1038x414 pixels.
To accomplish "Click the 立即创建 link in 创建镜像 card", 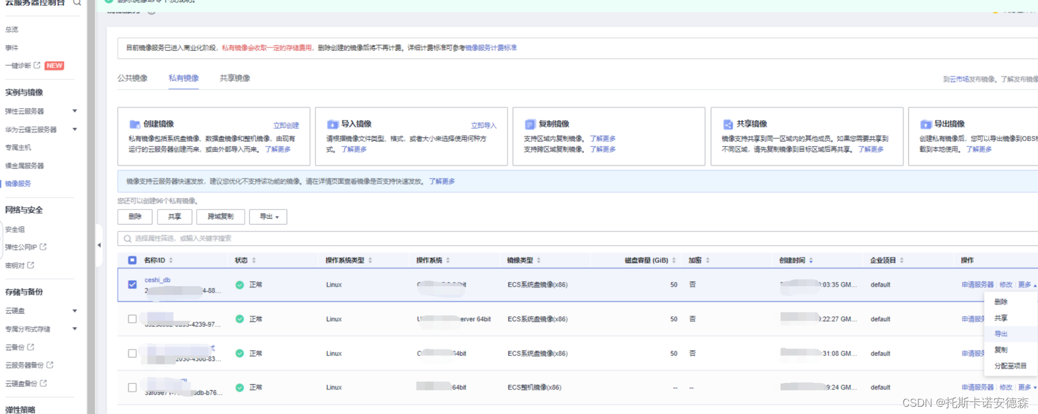I will pyautogui.click(x=286, y=125).
